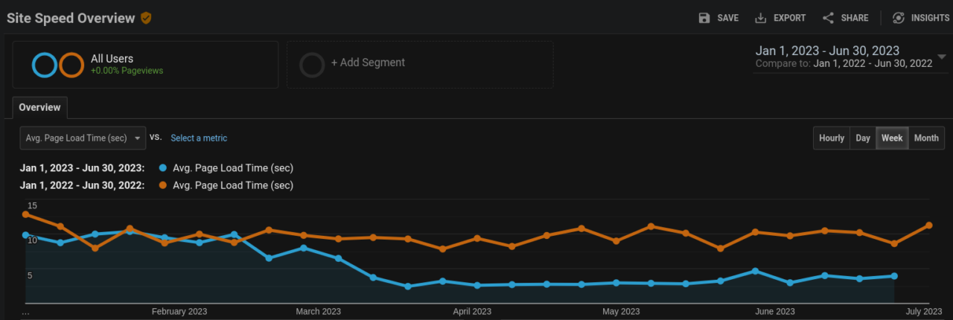Switch chart granularity to Hourly
953x320 pixels.
(832, 138)
